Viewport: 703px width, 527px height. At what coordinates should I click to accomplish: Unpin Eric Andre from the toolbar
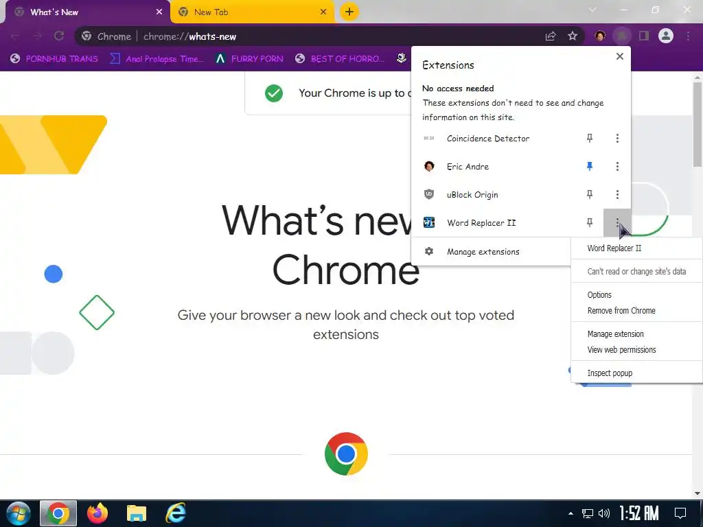coord(590,166)
